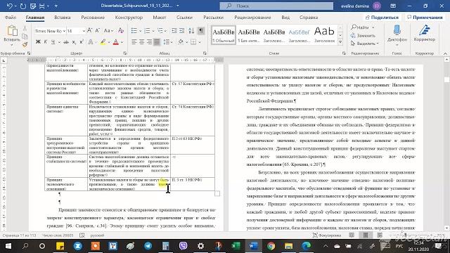Open Change Case (Аа) dropdown
The height and width of the screenshot is (253, 450).
[108, 31]
